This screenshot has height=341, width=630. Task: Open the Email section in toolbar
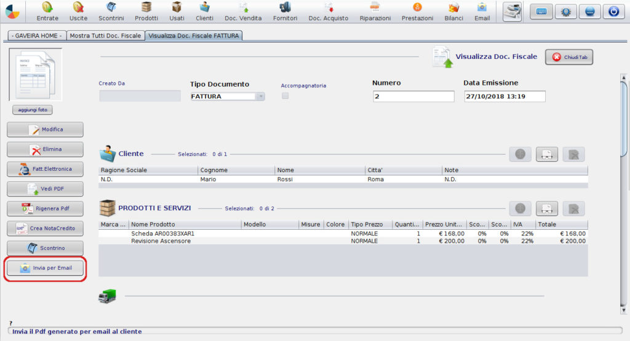pos(482,11)
